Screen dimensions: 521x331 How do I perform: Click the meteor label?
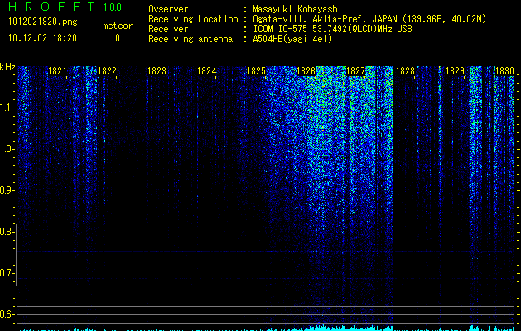(118, 26)
